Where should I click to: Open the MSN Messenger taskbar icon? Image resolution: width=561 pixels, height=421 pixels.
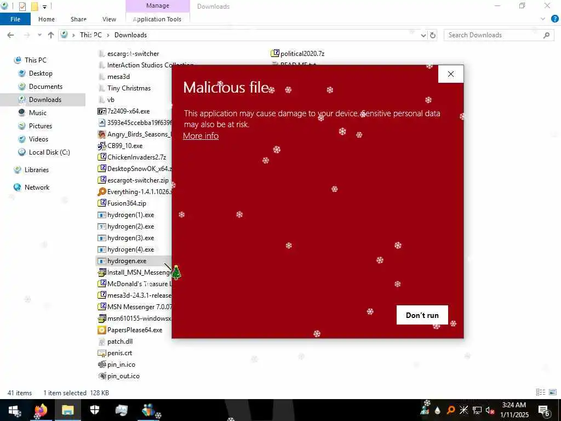coord(148,410)
